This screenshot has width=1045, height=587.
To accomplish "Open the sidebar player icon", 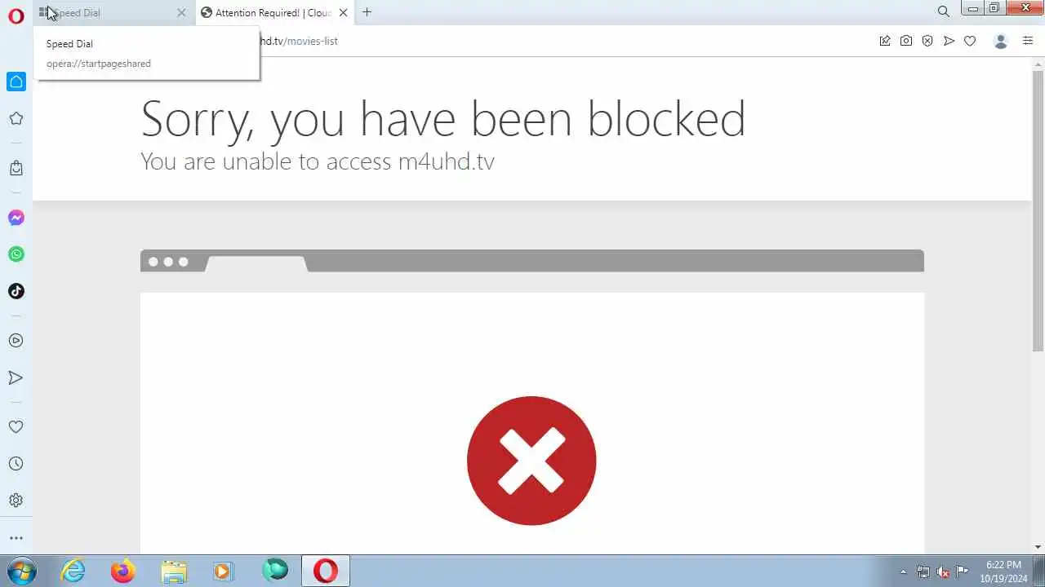I will (16, 341).
